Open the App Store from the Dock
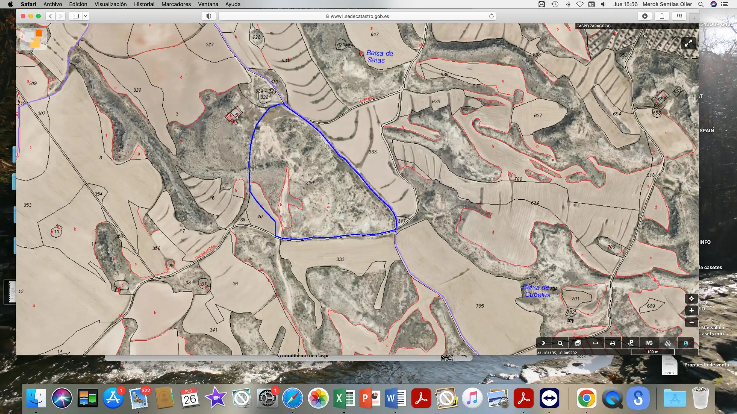This screenshot has height=414, width=737. 113,398
